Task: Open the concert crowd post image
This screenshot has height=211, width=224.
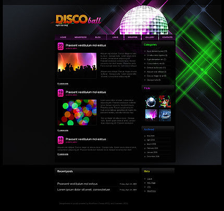Action: click(x=77, y=65)
